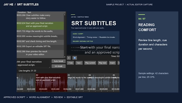Image resolution: width=182 pixels, height=103 pixels.
Task: Click the 00:09.000 timeline tick
Action: click(x=104, y=89)
